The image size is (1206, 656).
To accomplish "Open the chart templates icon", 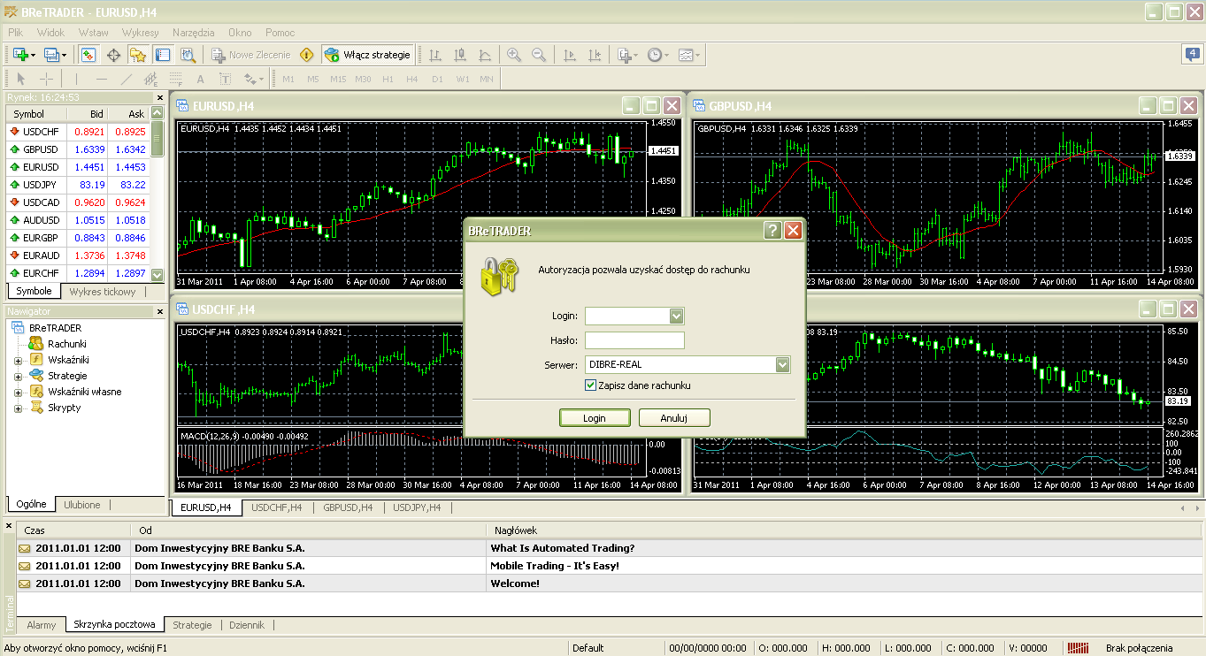I will tap(686, 55).
